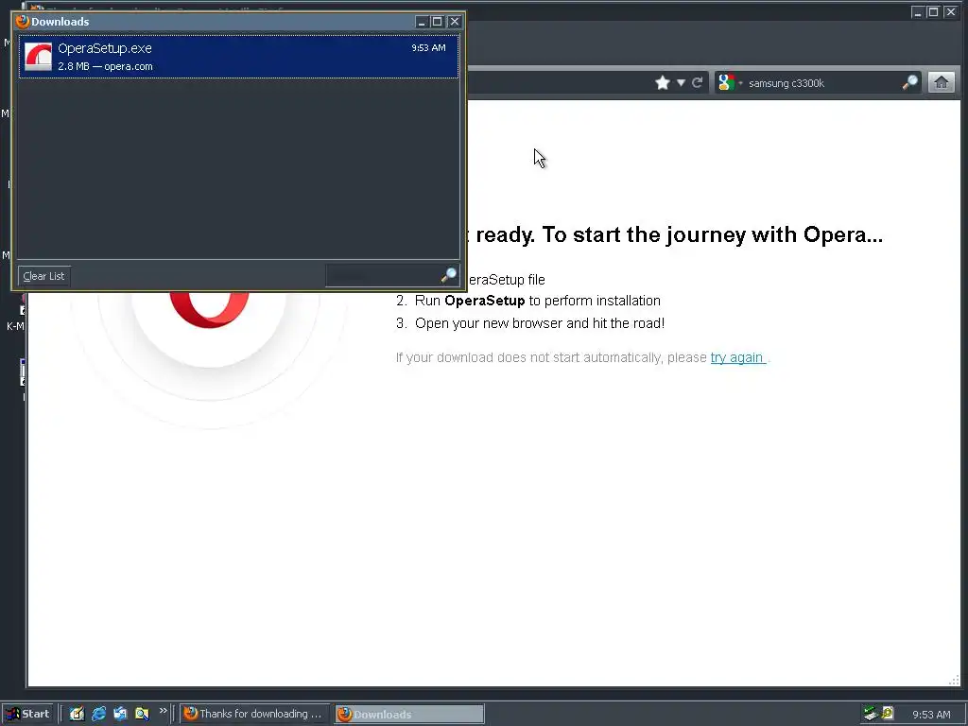Maximize the main Firefox browser window

[933, 11]
